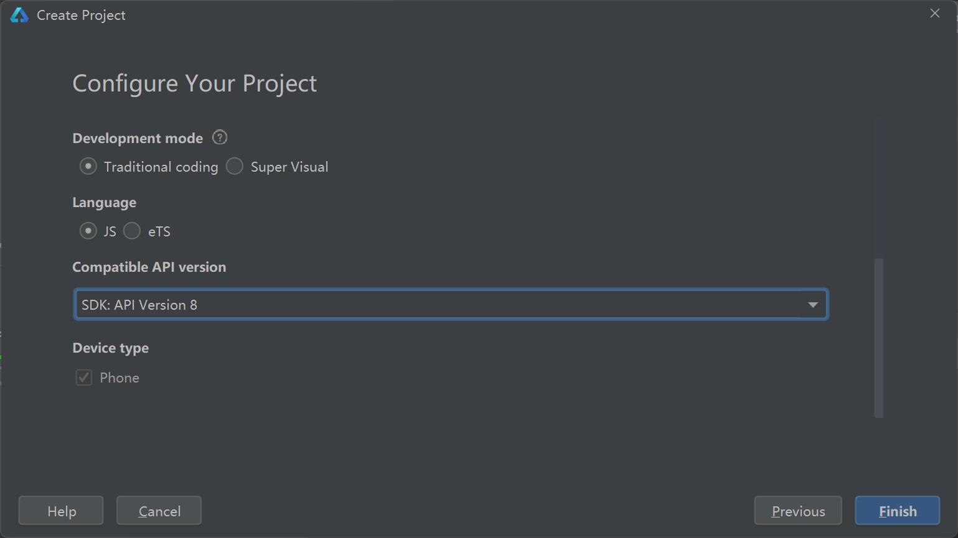Click the "Traditional coding" option label text
This screenshot has width=958, height=538.
[x=161, y=167]
